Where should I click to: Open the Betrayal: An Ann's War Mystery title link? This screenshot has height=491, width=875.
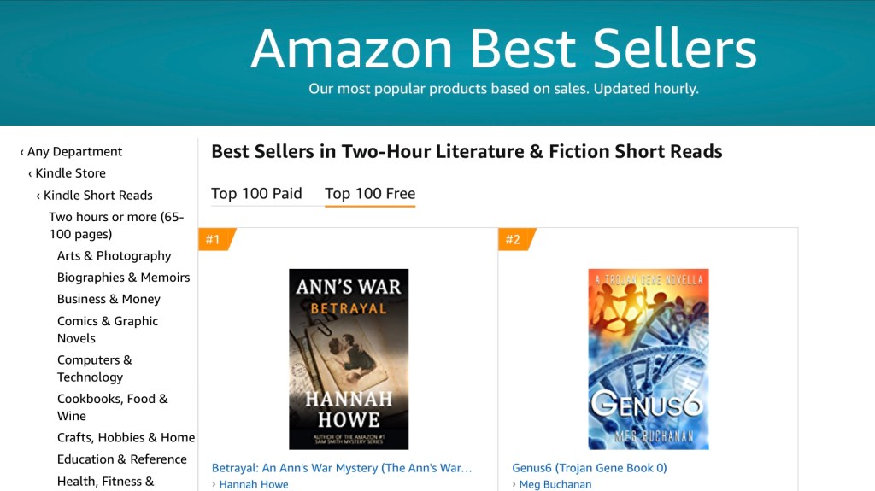point(342,468)
